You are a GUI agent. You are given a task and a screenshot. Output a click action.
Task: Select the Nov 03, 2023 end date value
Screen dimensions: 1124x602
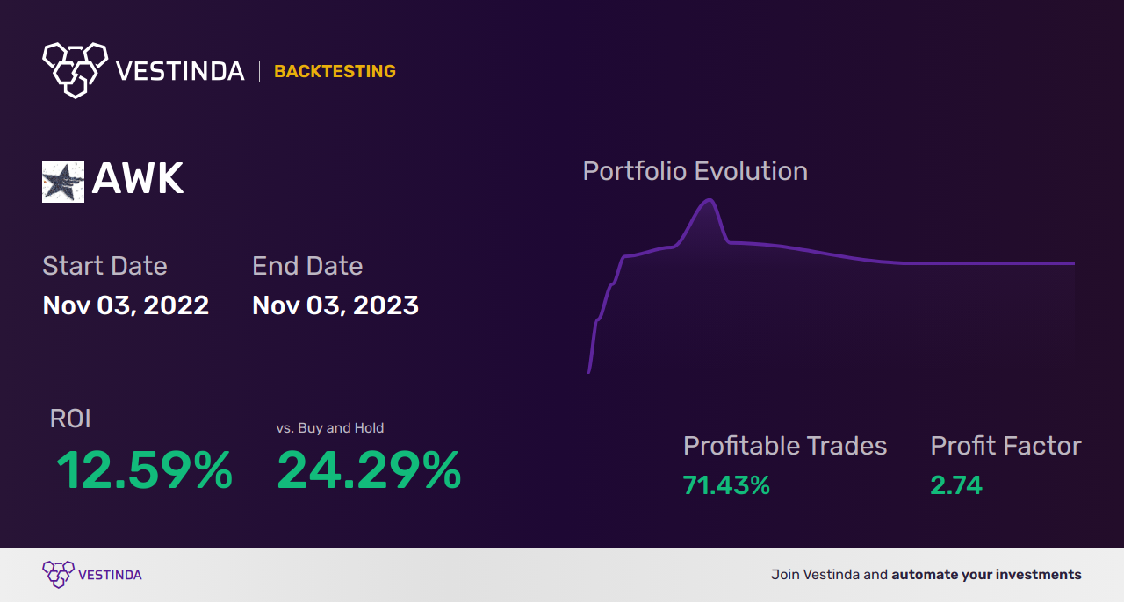coord(335,305)
